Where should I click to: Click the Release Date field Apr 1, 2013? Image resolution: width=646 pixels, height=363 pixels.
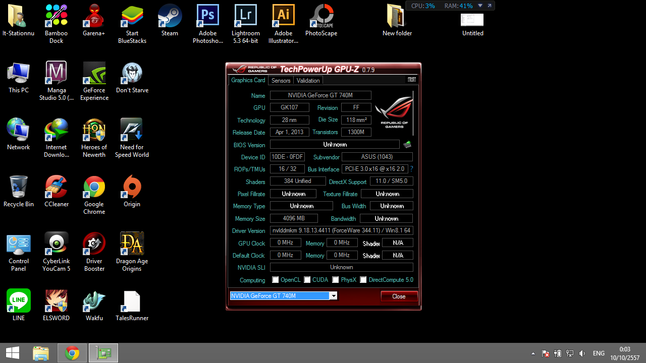(x=290, y=132)
